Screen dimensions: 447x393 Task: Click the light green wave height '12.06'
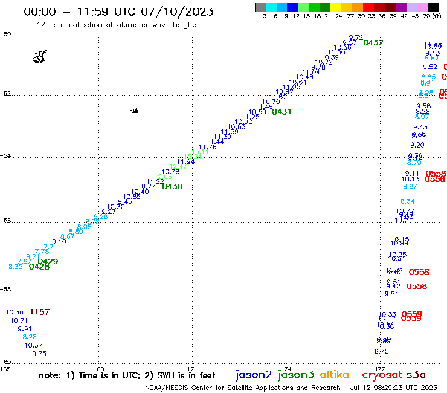pos(163,177)
